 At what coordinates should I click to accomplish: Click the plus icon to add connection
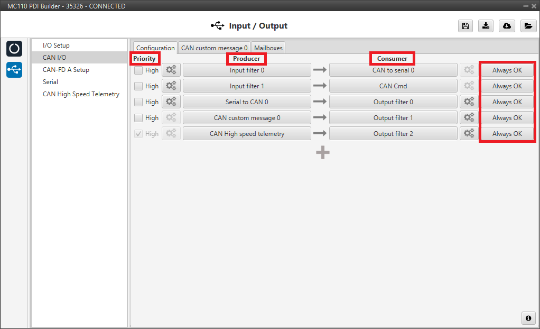[x=323, y=152]
